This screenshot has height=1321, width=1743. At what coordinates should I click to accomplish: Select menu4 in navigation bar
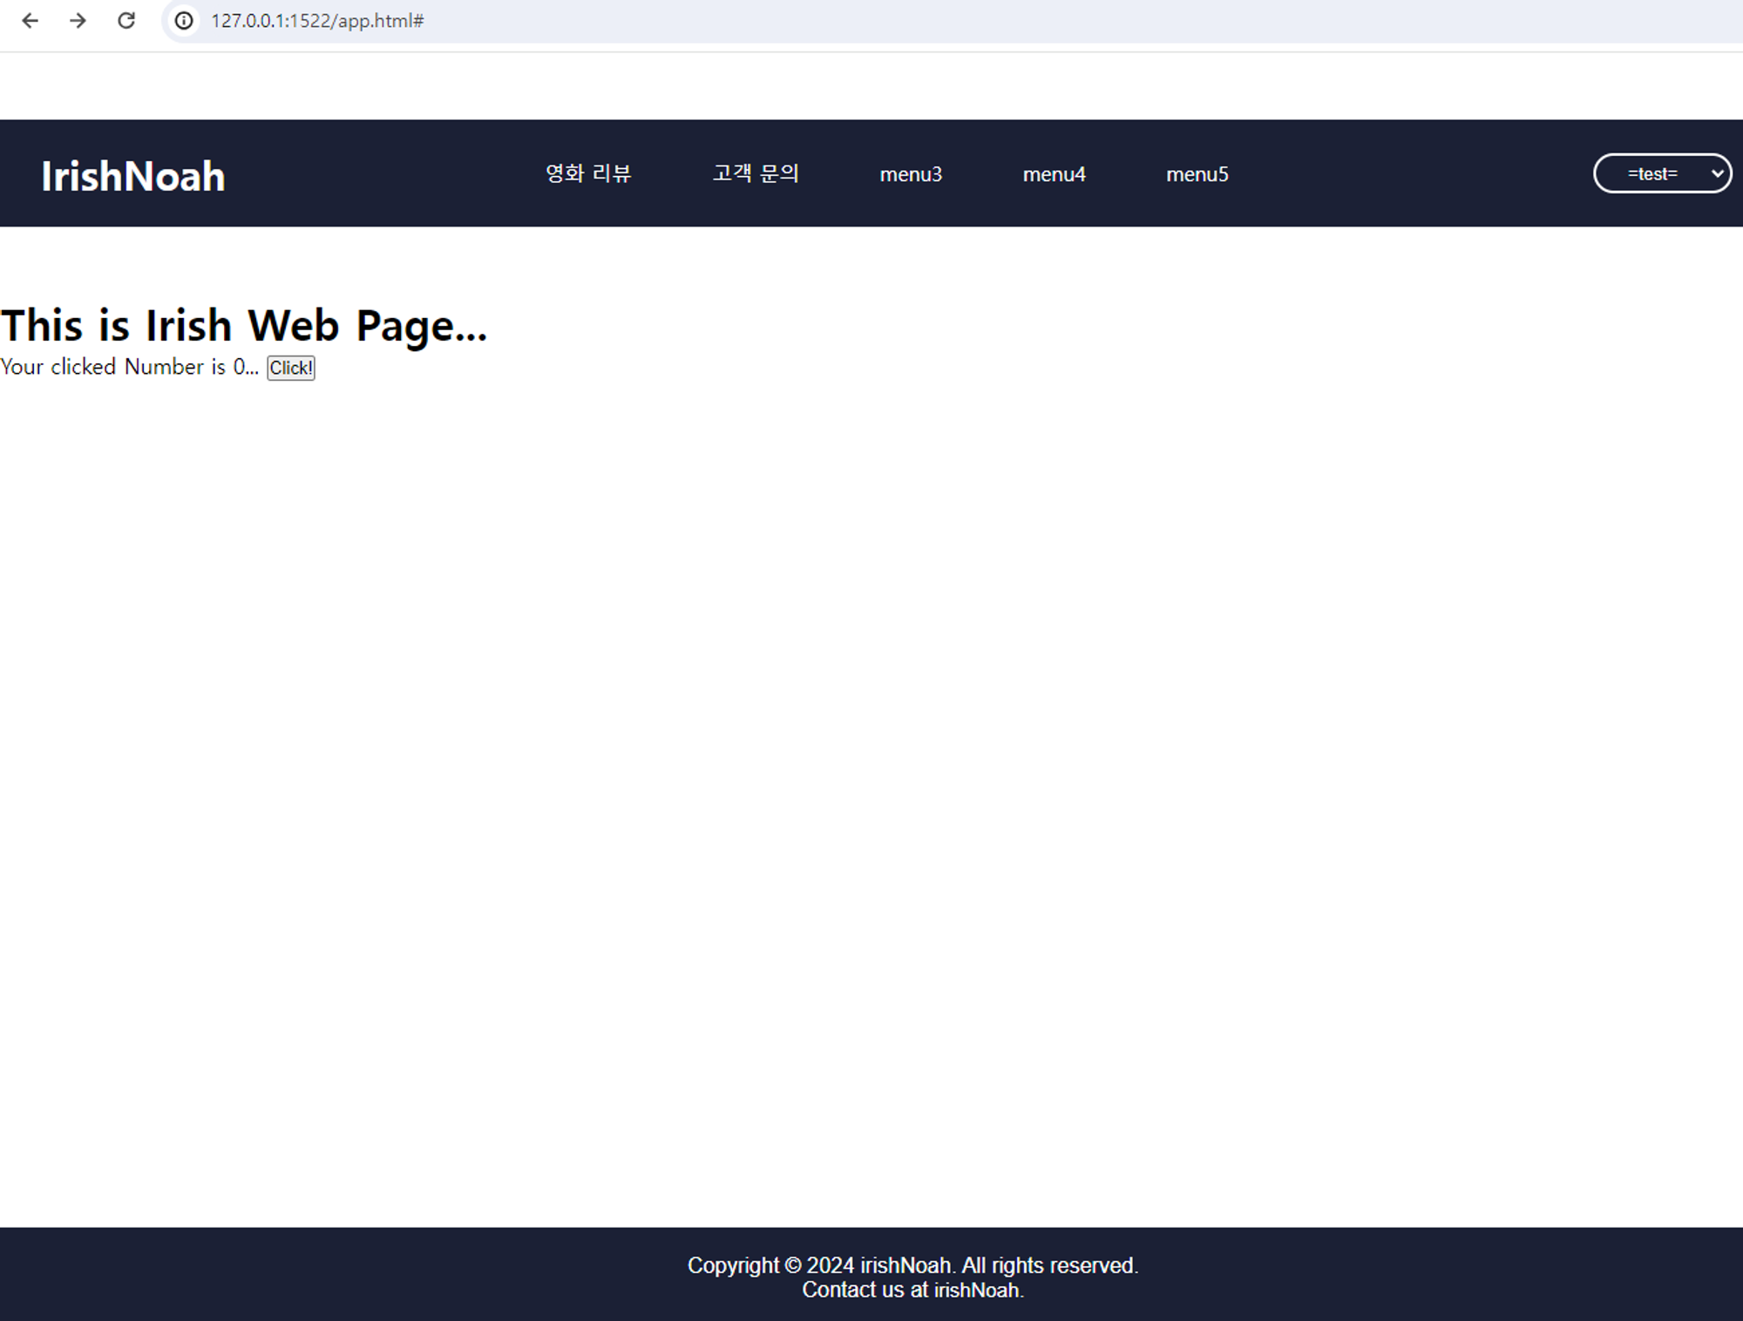[x=1054, y=174]
